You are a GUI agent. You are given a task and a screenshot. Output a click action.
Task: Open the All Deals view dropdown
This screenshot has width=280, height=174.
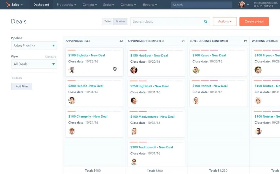(34, 64)
